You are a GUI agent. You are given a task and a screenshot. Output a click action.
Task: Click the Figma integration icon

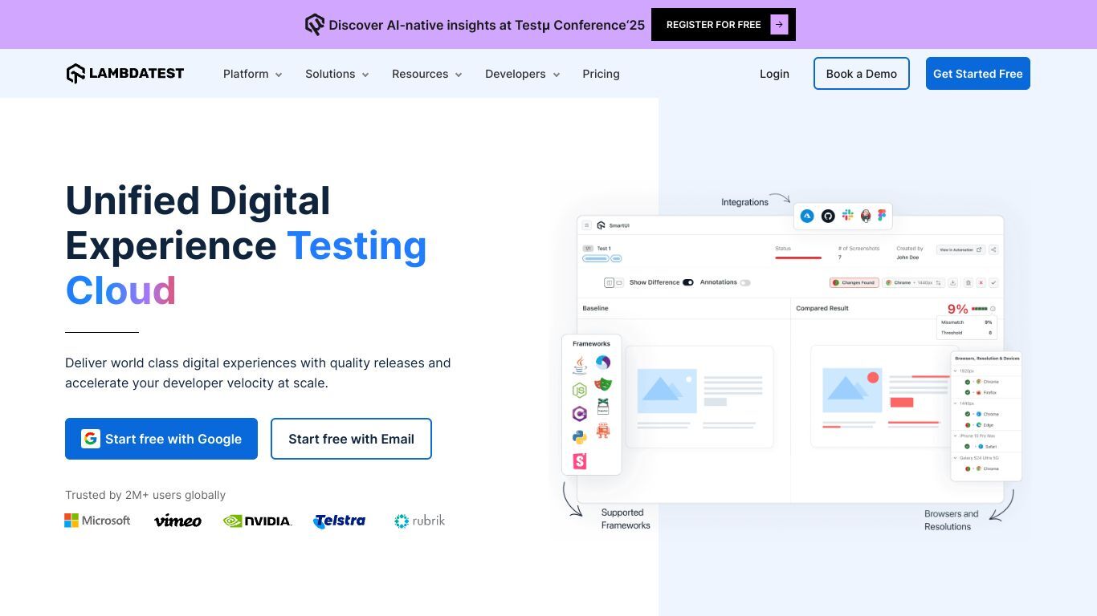click(882, 215)
